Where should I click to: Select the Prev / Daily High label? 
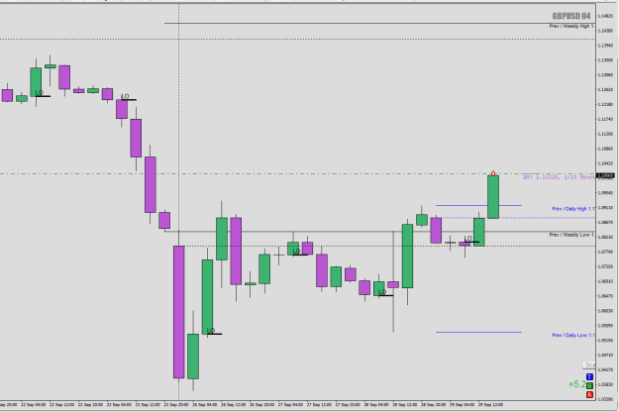coord(573,209)
